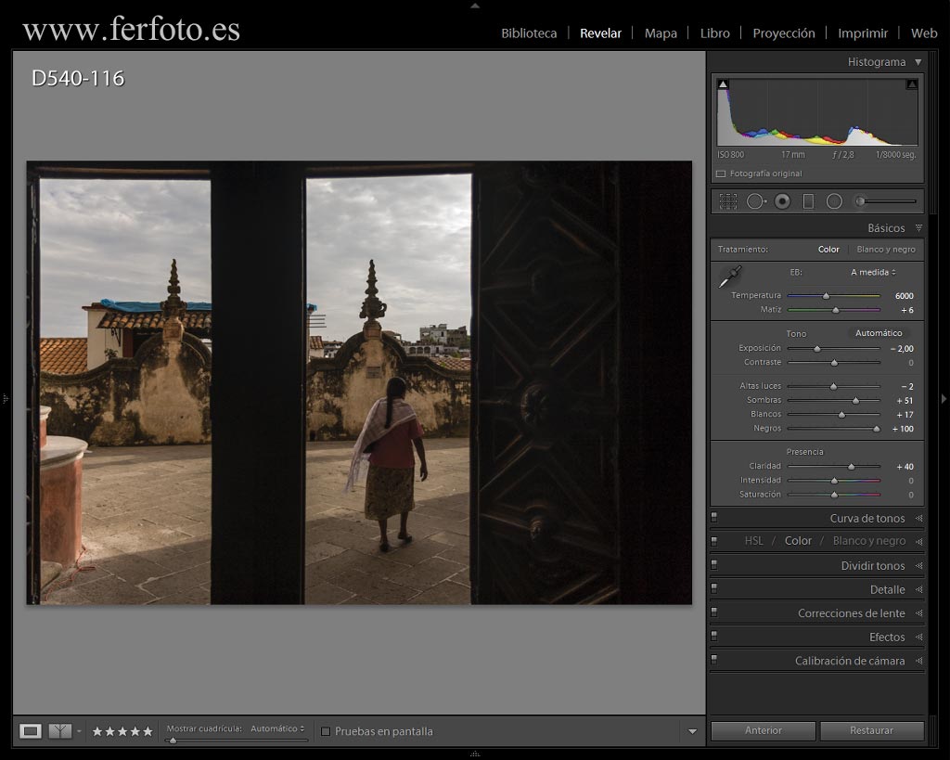Select the Graduated filter tool
This screenshot has height=760, width=950.
(x=808, y=201)
